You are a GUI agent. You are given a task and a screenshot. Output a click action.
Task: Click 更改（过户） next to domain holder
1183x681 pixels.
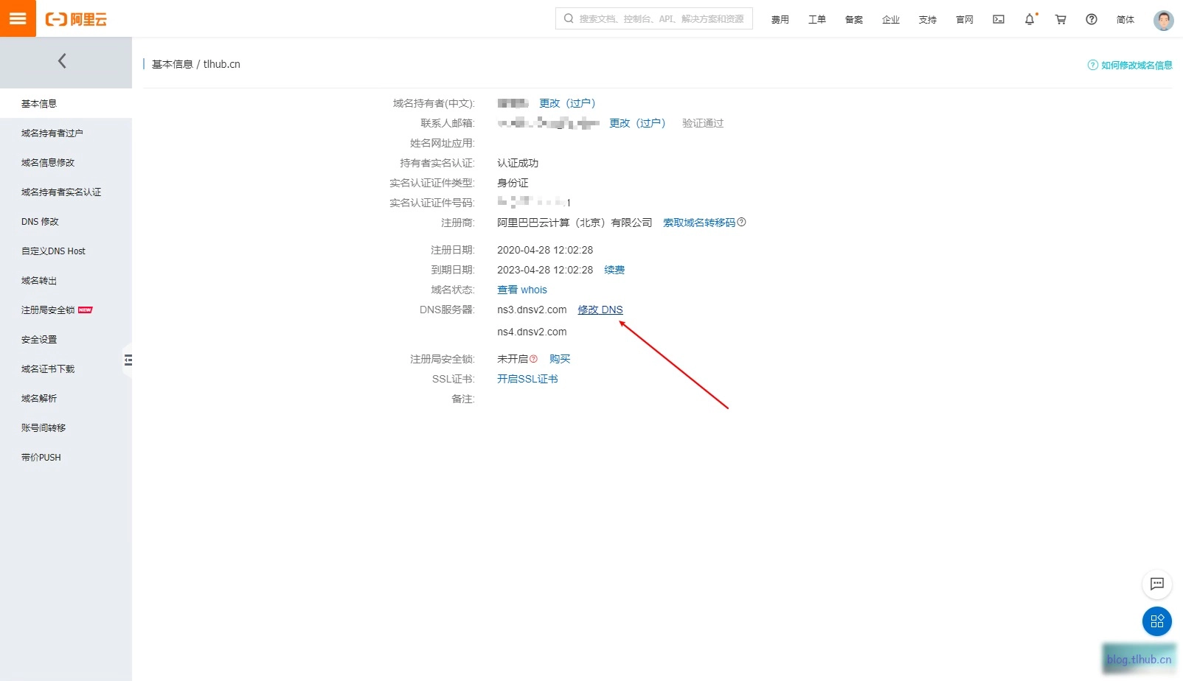click(x=567, y=103)
